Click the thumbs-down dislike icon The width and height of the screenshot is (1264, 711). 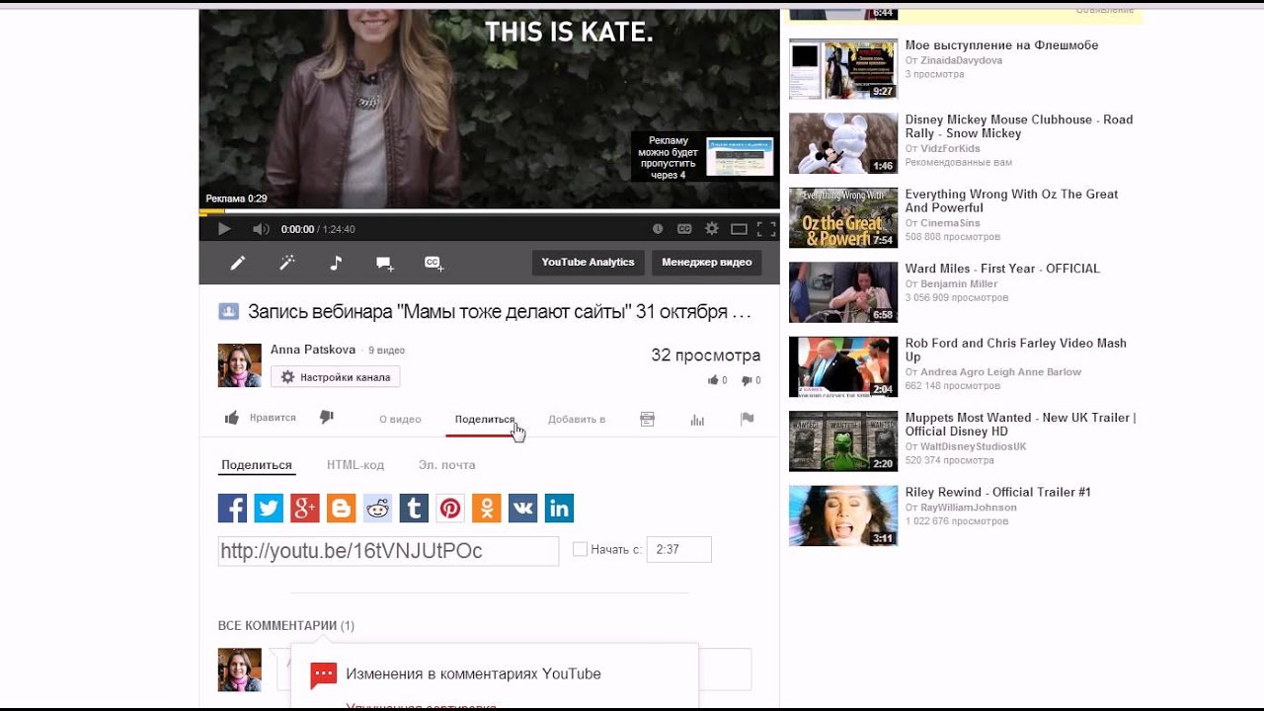coord(327,418)
